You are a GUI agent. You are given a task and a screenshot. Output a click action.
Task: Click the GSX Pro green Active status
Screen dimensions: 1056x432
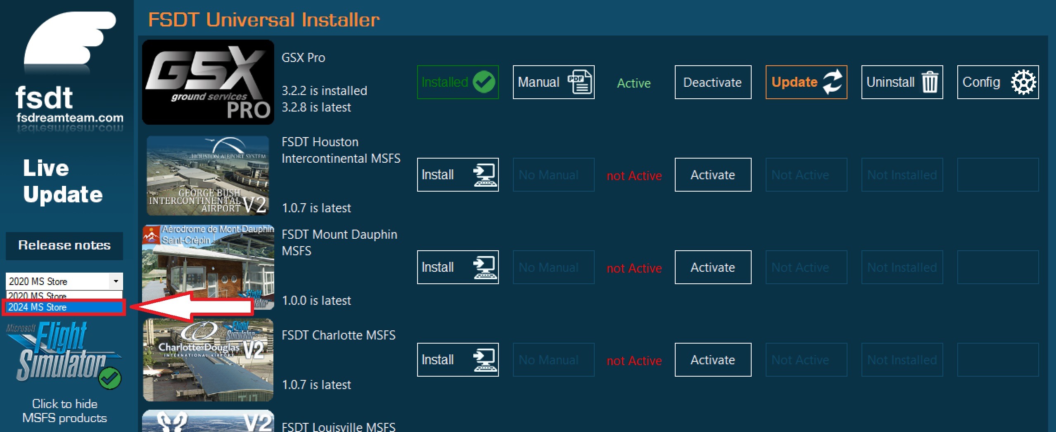click(x=634, y=83)
